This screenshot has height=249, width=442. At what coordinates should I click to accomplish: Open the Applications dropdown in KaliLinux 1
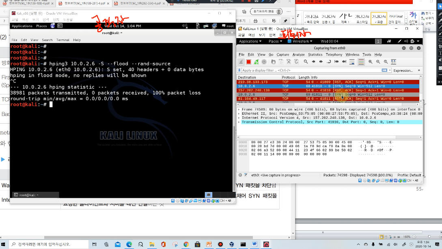click(x=250, y=41)
